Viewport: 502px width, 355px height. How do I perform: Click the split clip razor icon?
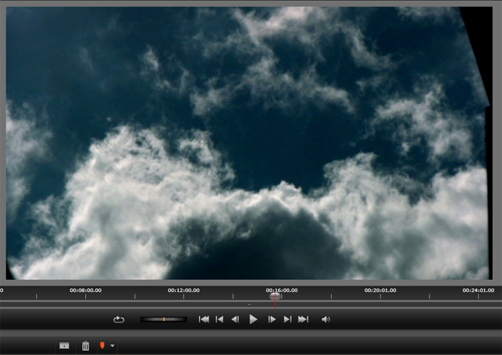(65, 346)
